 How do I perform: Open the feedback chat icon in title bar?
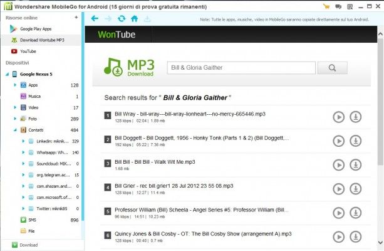pyautogui.click(x=338, y=7)
